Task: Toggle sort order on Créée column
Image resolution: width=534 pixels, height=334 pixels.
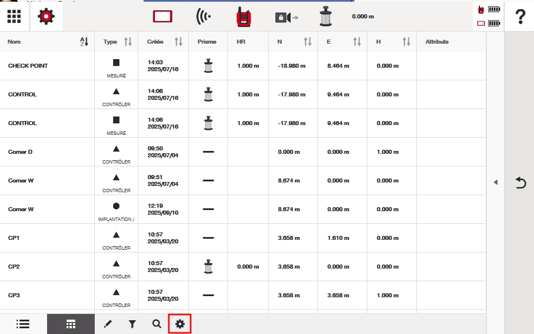Action: pos(178,42)
